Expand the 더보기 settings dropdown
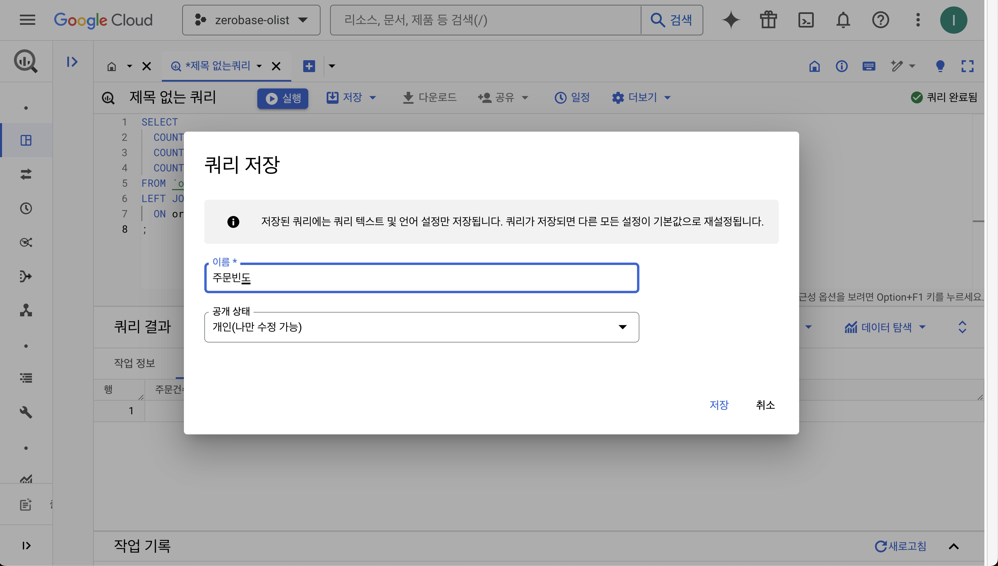Screen dimensions: 998x566 [641, 97]
